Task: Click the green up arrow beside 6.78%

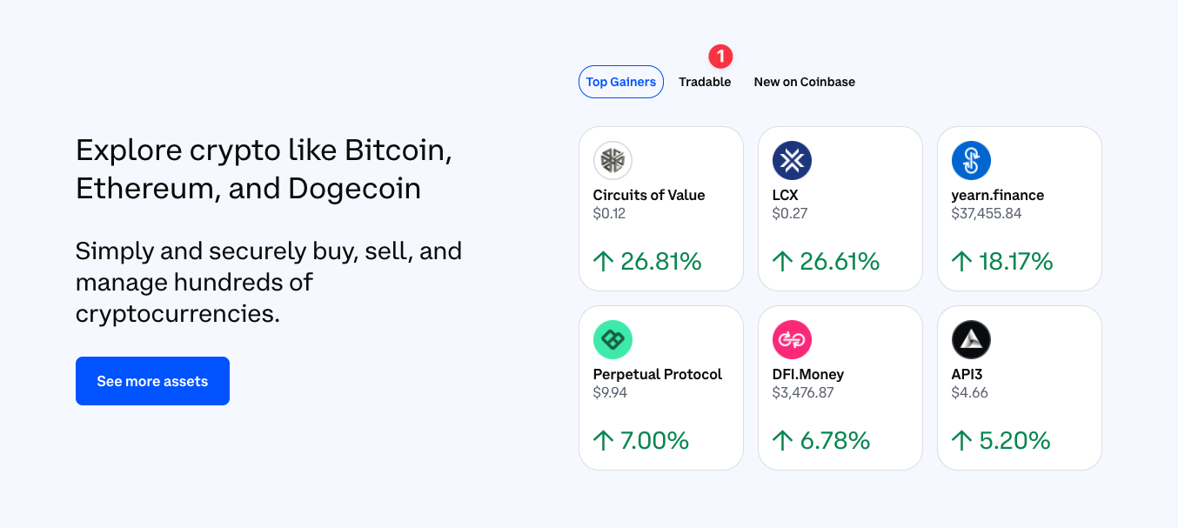Action: (x=783, y=440)
